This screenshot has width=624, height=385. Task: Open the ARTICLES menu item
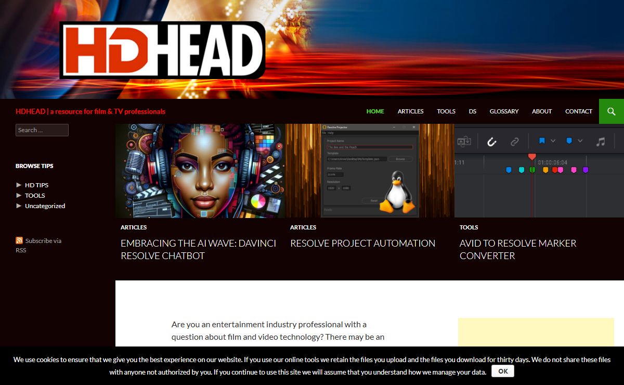410,111
